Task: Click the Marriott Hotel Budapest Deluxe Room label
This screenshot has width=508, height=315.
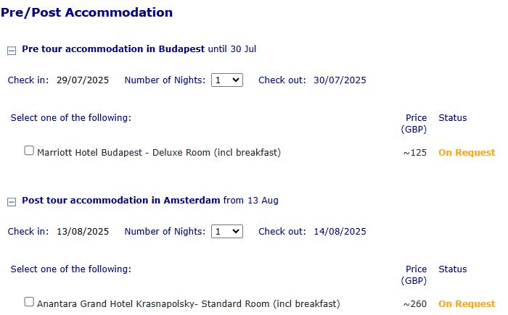Action: [158, 153]
